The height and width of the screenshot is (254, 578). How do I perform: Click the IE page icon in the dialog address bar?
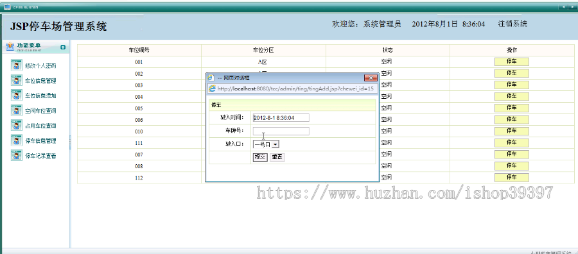coord(212,89)
